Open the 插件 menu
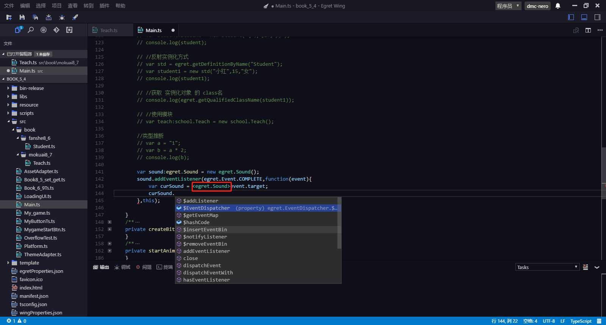Screen dimensions: 606x325 (x=105, y=6)
